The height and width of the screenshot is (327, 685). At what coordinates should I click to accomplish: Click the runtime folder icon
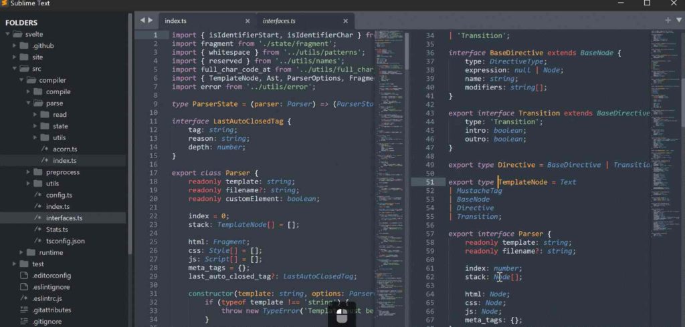pos(31,252)
